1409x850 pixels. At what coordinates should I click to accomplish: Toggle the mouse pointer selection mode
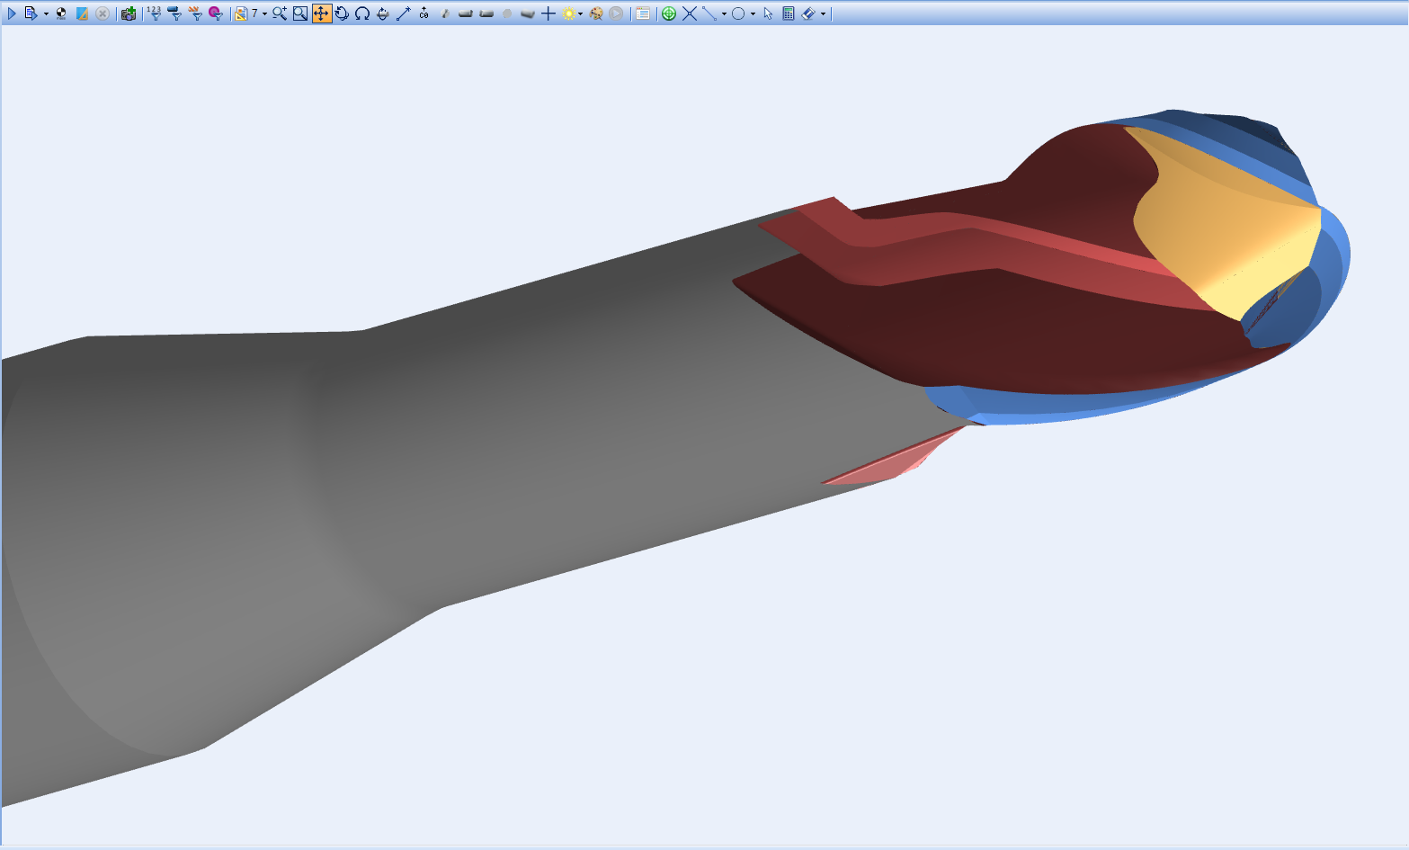tap(768, 13)
